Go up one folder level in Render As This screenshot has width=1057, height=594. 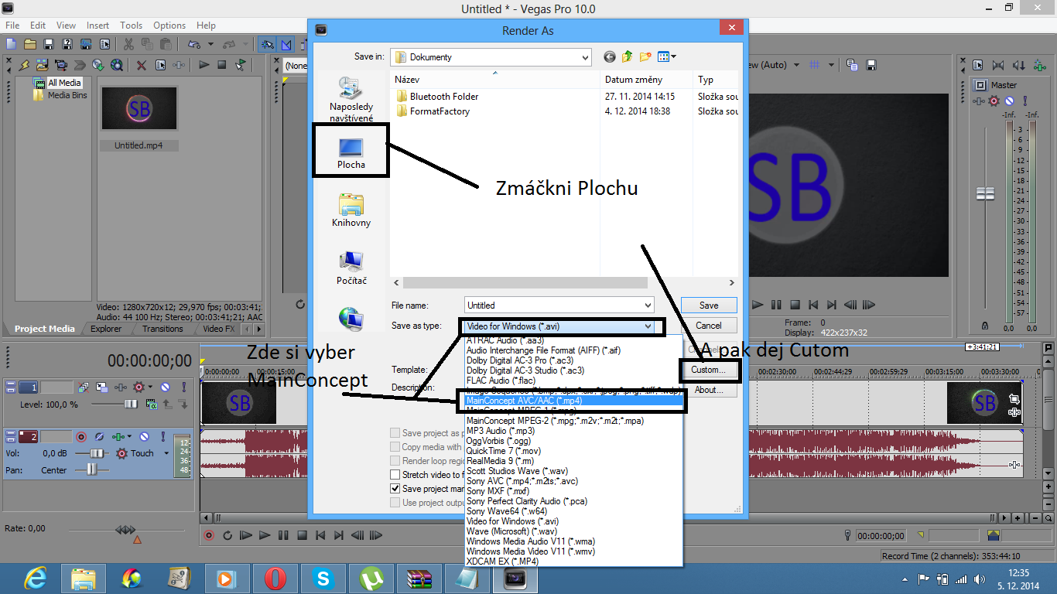628,56
